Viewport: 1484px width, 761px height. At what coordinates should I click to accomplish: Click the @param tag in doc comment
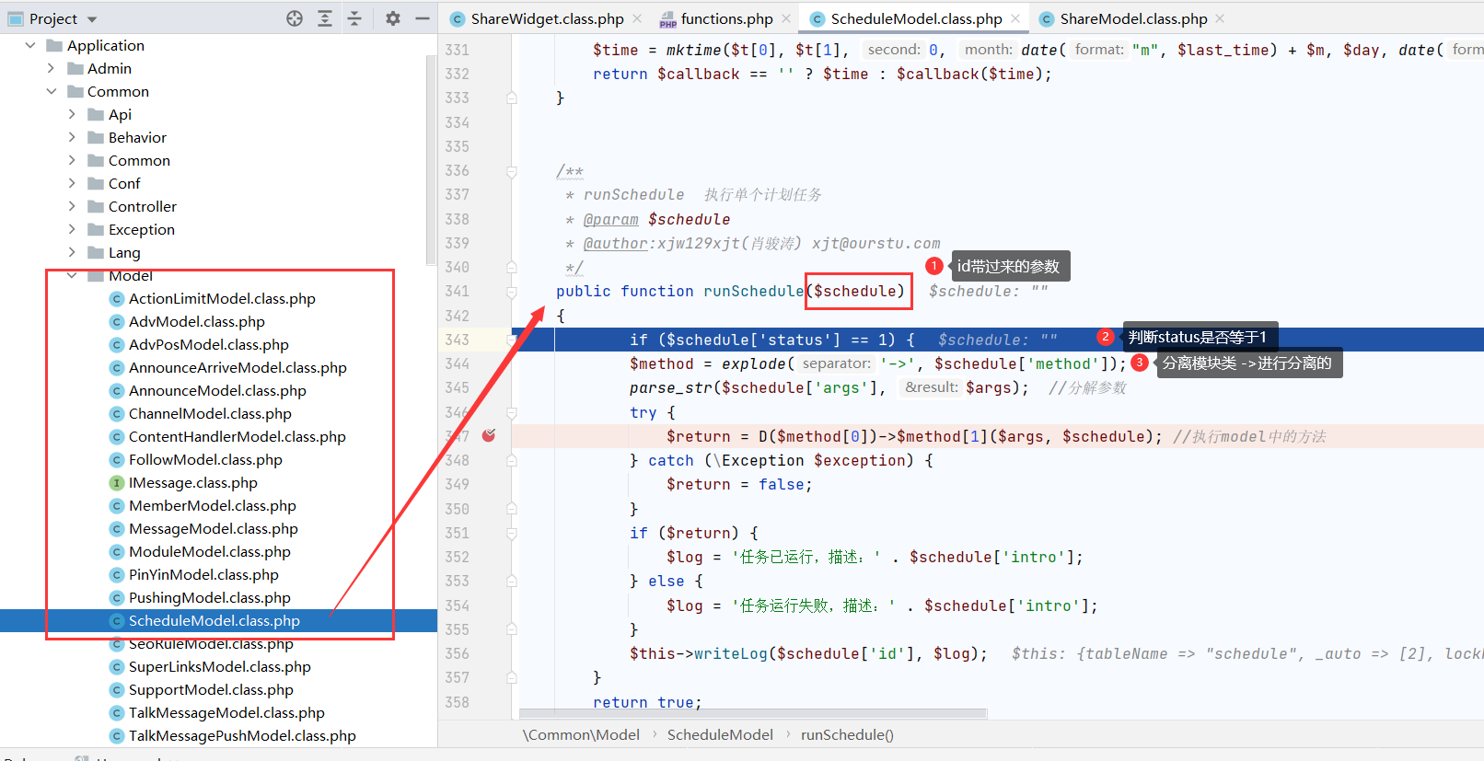[x=610, y=219]
